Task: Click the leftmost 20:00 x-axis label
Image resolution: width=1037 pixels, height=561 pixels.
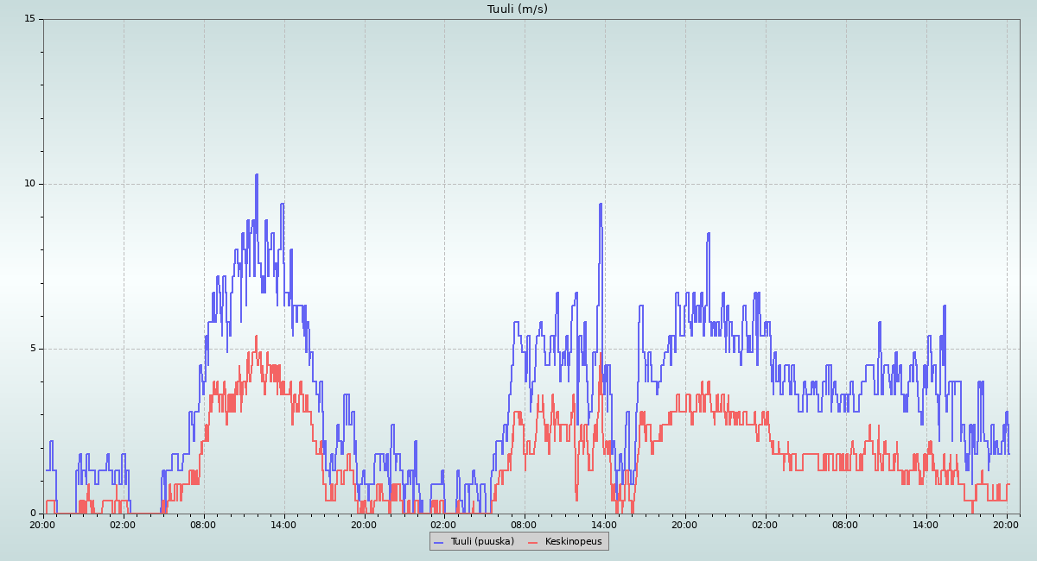Action: coord(42,524)
